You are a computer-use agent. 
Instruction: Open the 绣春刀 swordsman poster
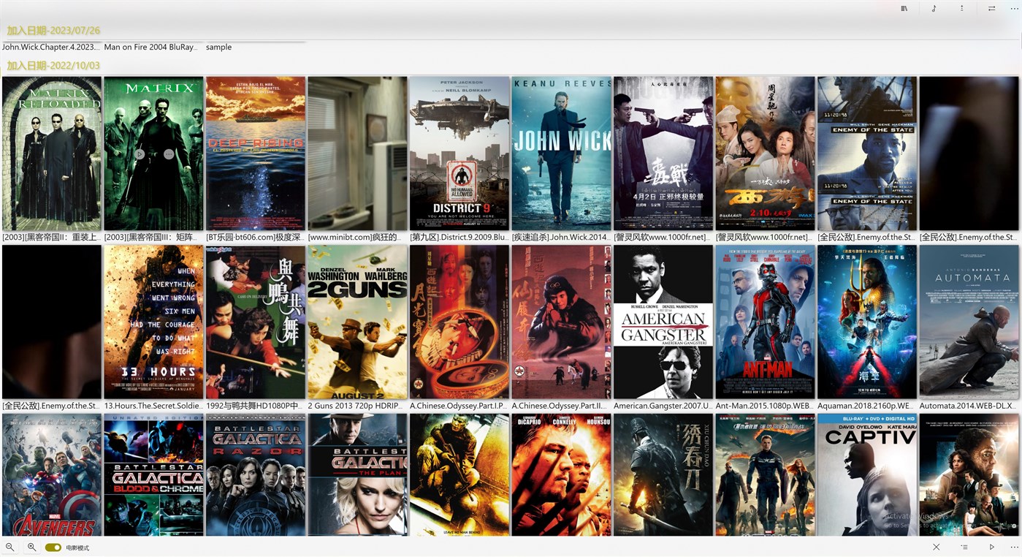[x=663, y=475]
